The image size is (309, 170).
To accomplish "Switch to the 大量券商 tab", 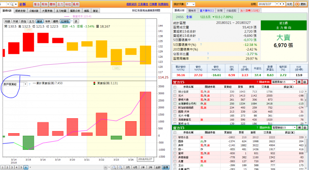I will click(x=47, y=11).
